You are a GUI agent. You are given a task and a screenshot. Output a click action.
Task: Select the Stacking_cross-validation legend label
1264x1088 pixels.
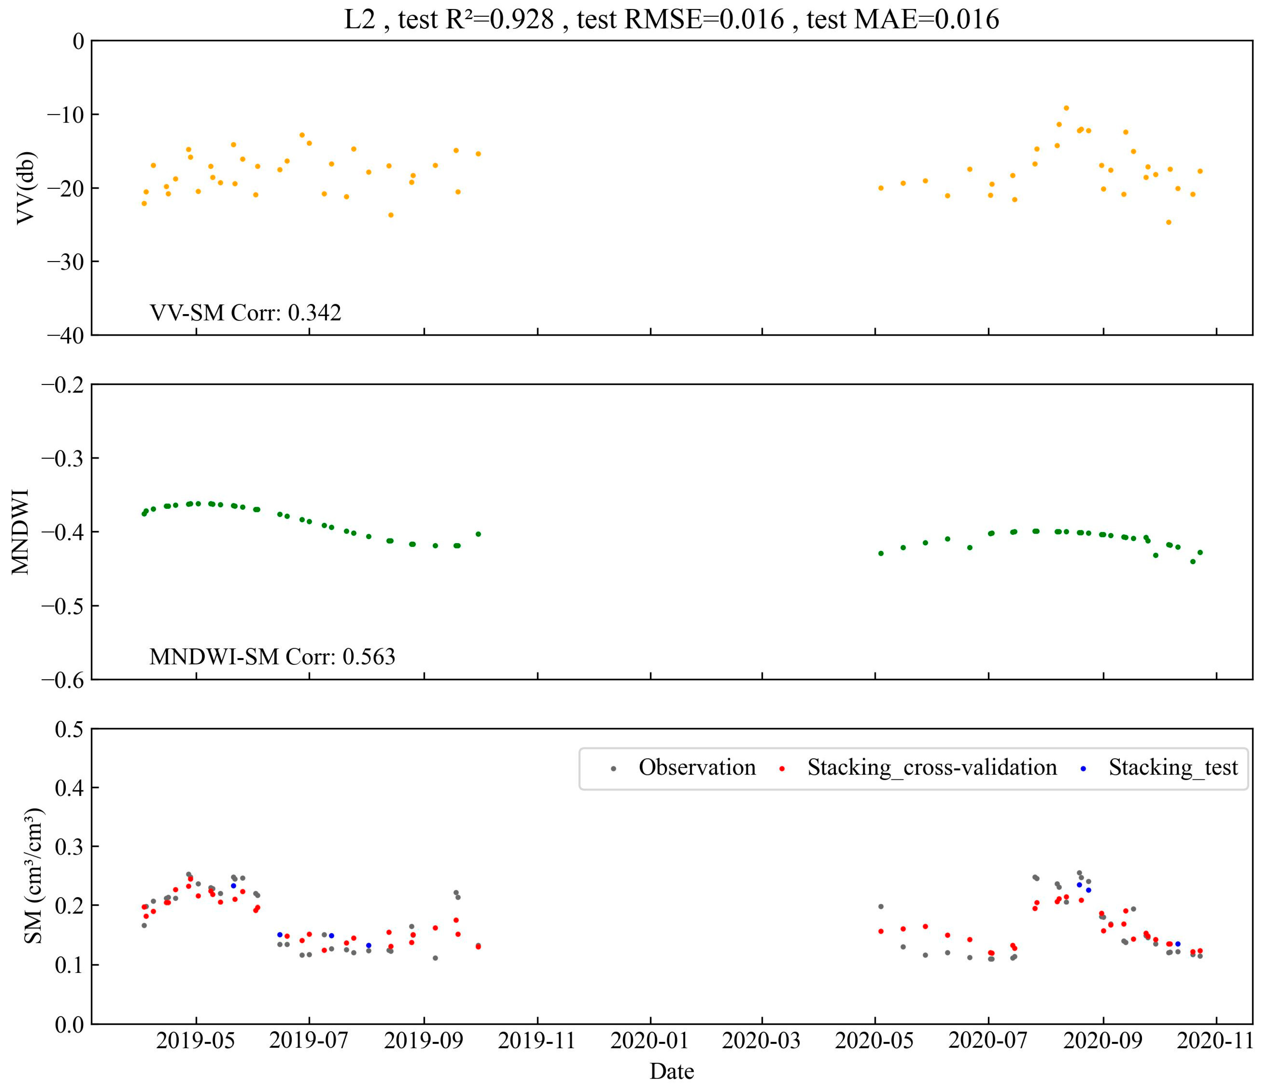click(932, 768)
